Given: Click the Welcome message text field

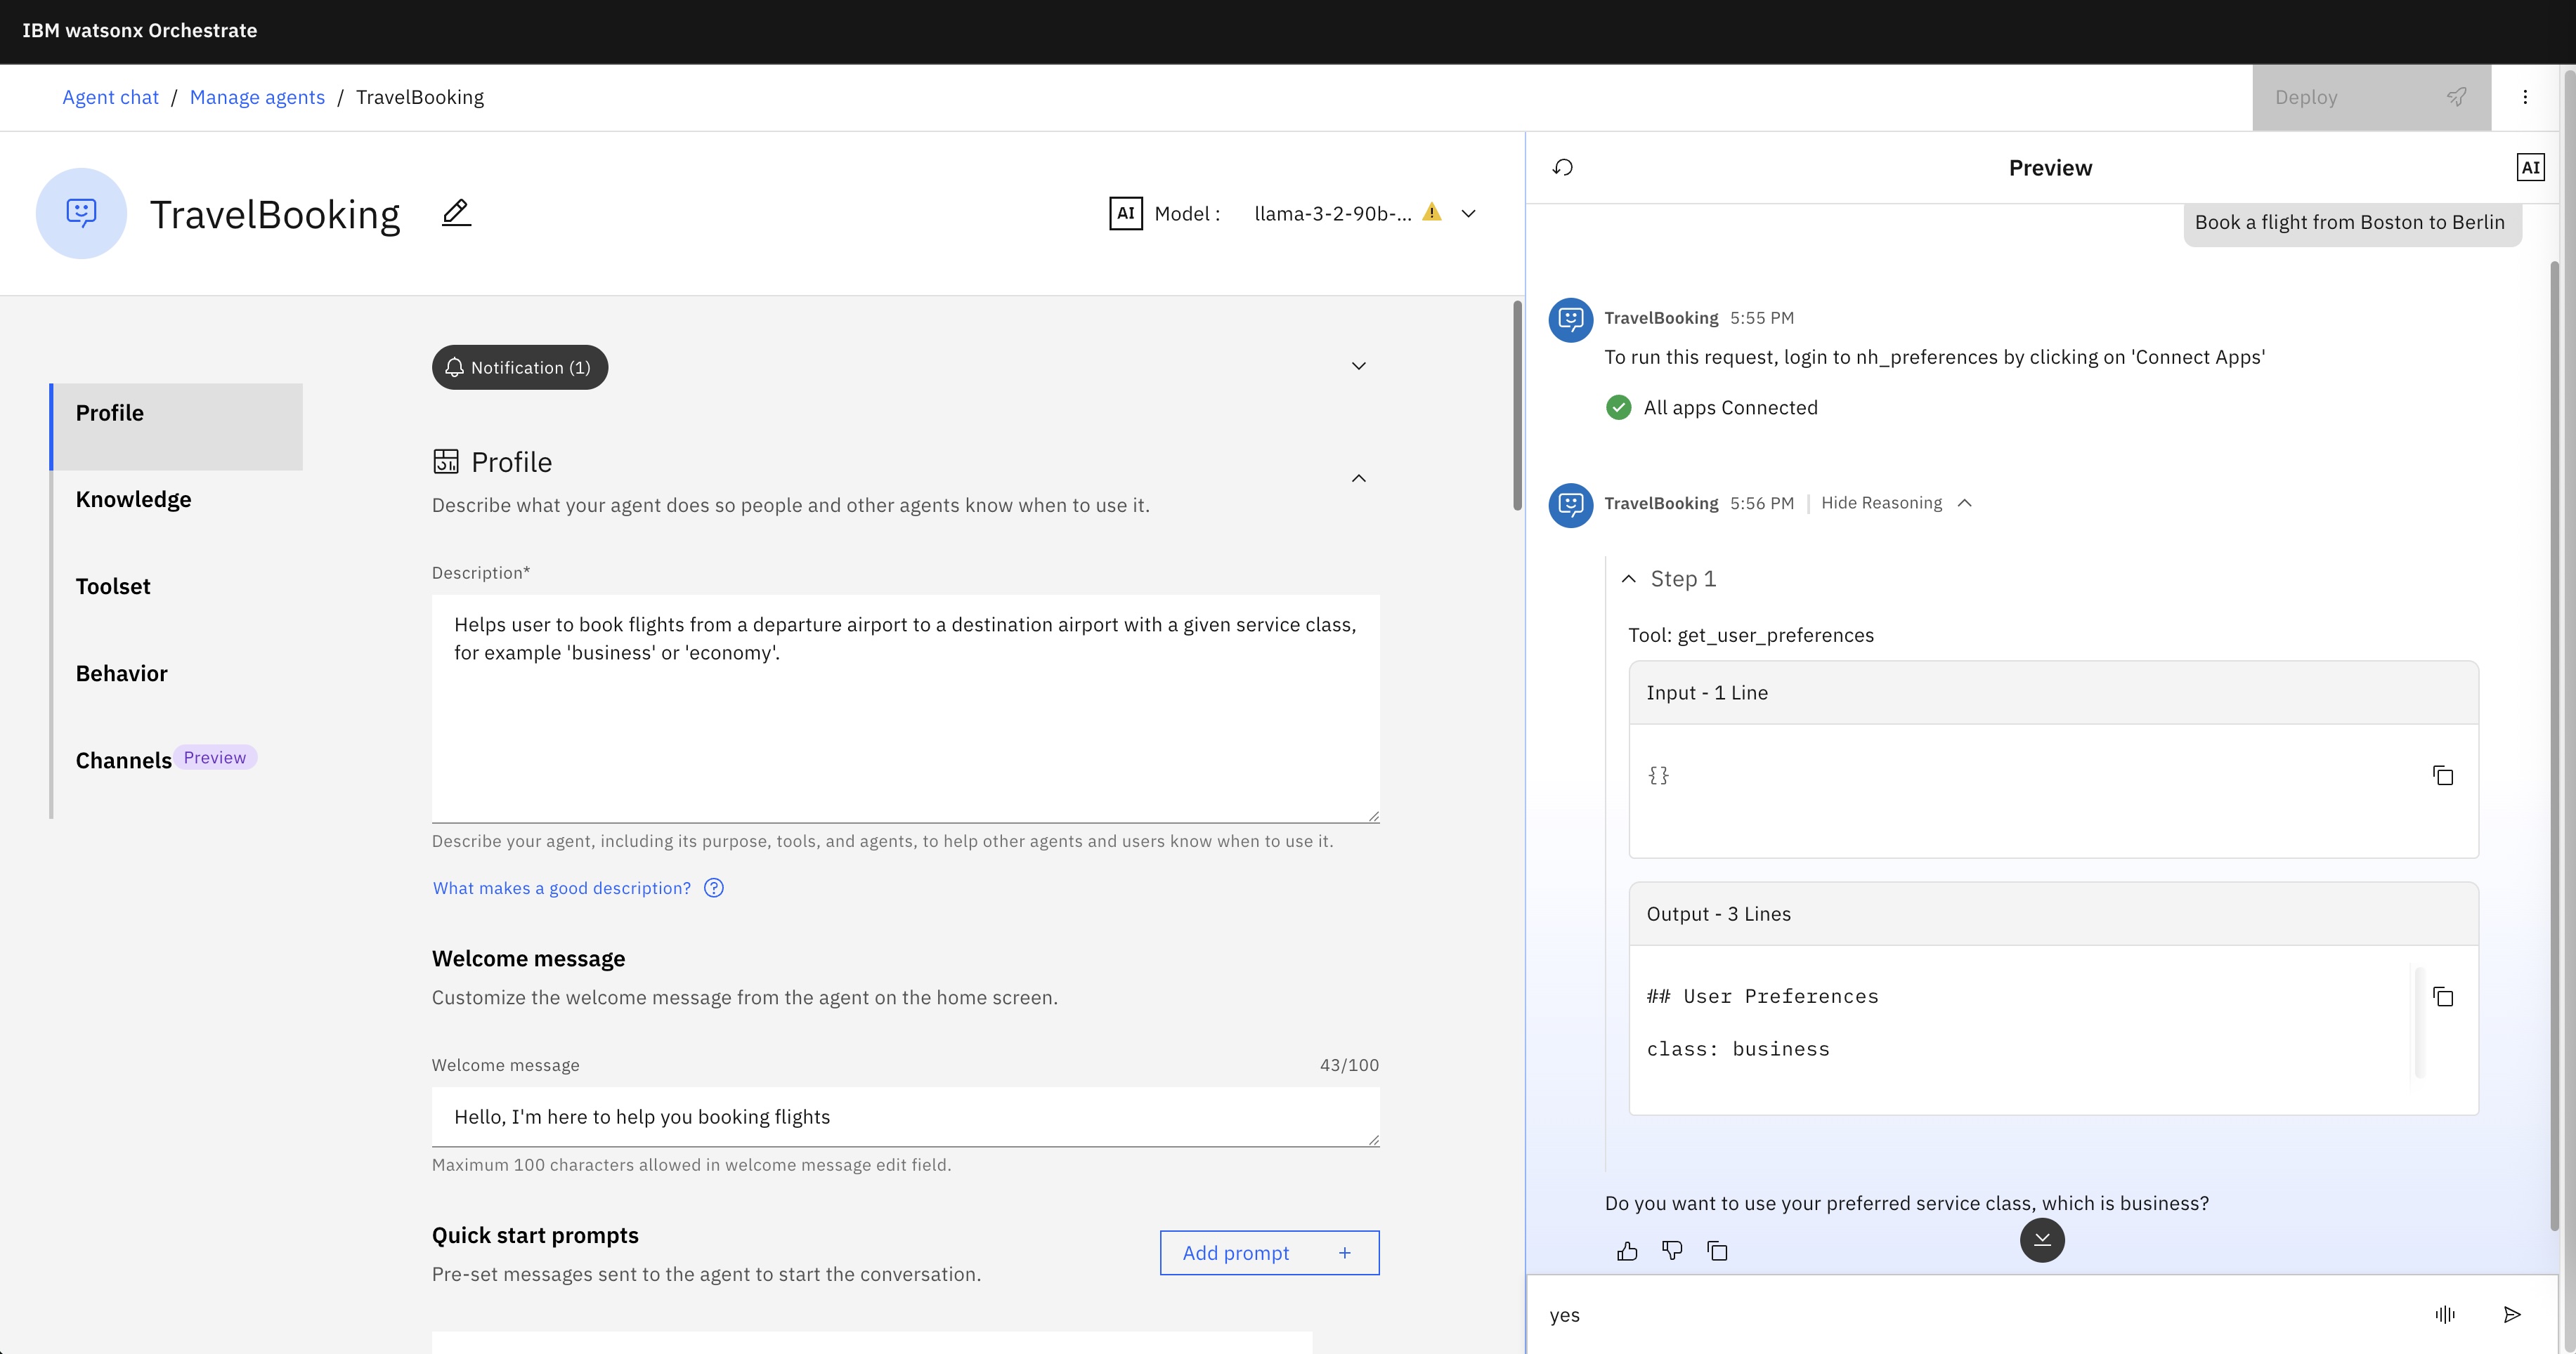Looking at the screenshot, I should (x=904, y=1116).
